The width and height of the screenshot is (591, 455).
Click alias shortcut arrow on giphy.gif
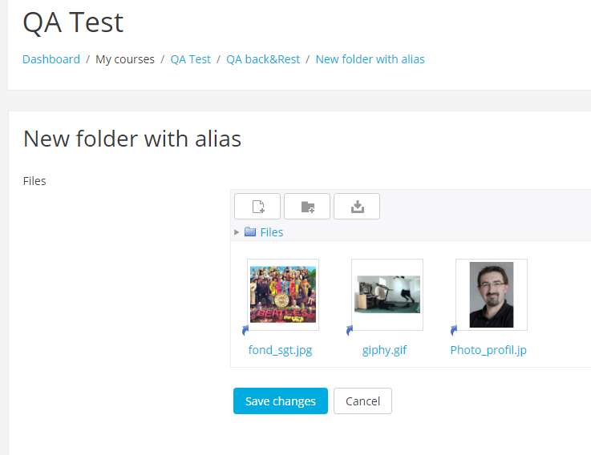coord(350,330)
